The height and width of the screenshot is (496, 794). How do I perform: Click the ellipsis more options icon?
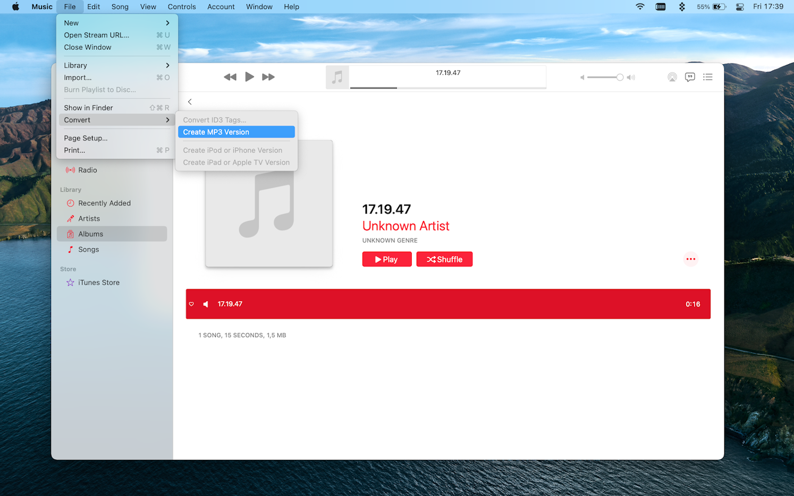pos(690,259)
